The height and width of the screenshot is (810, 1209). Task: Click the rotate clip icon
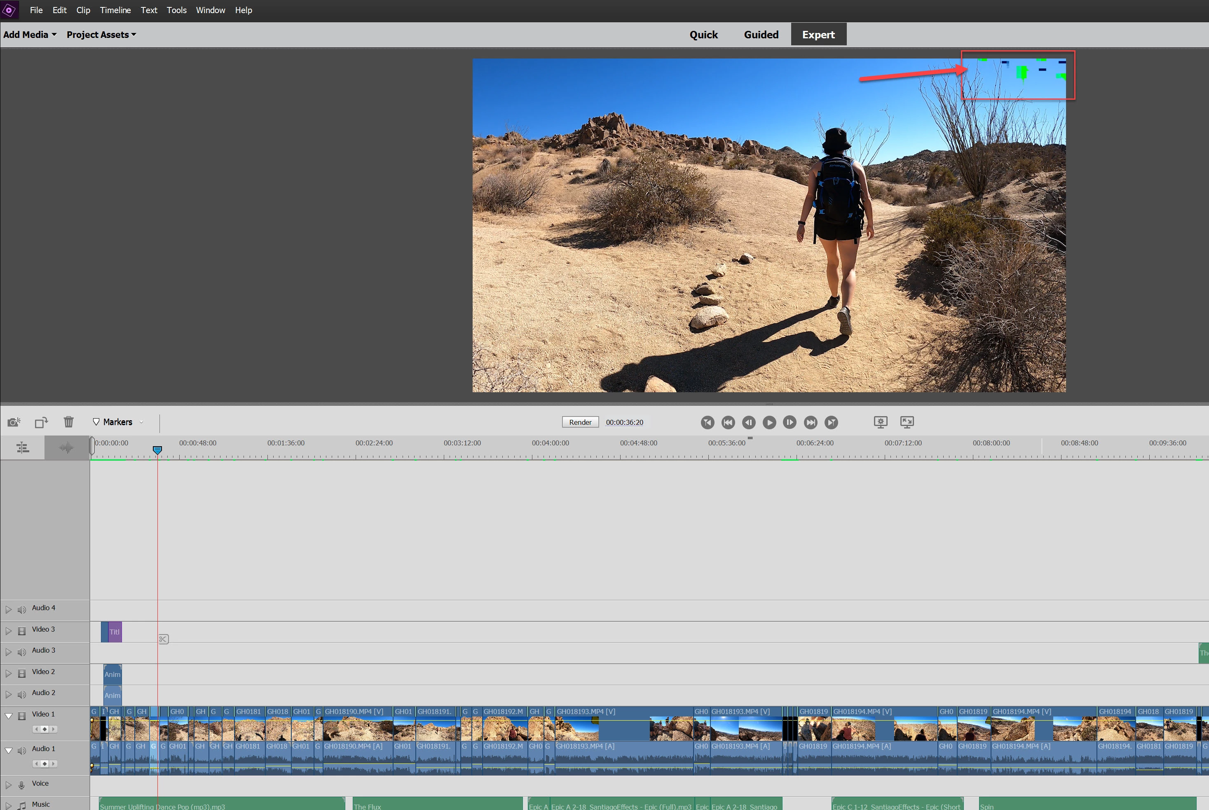click(x=41, y=422)
